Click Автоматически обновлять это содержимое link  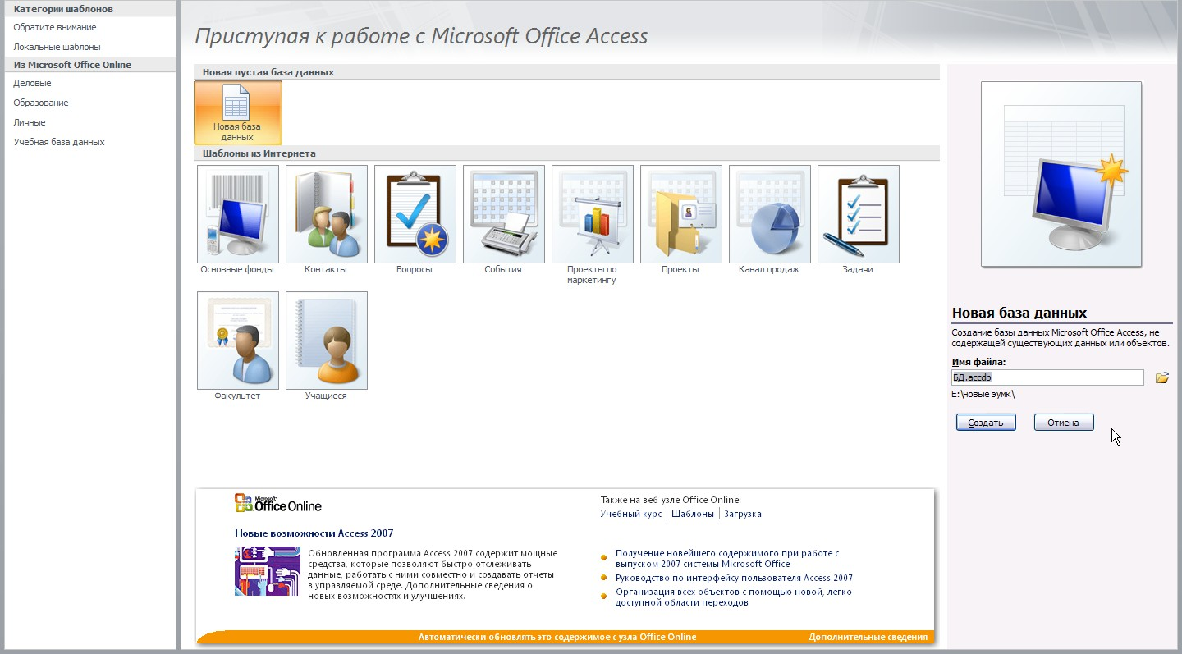[557, 637]
